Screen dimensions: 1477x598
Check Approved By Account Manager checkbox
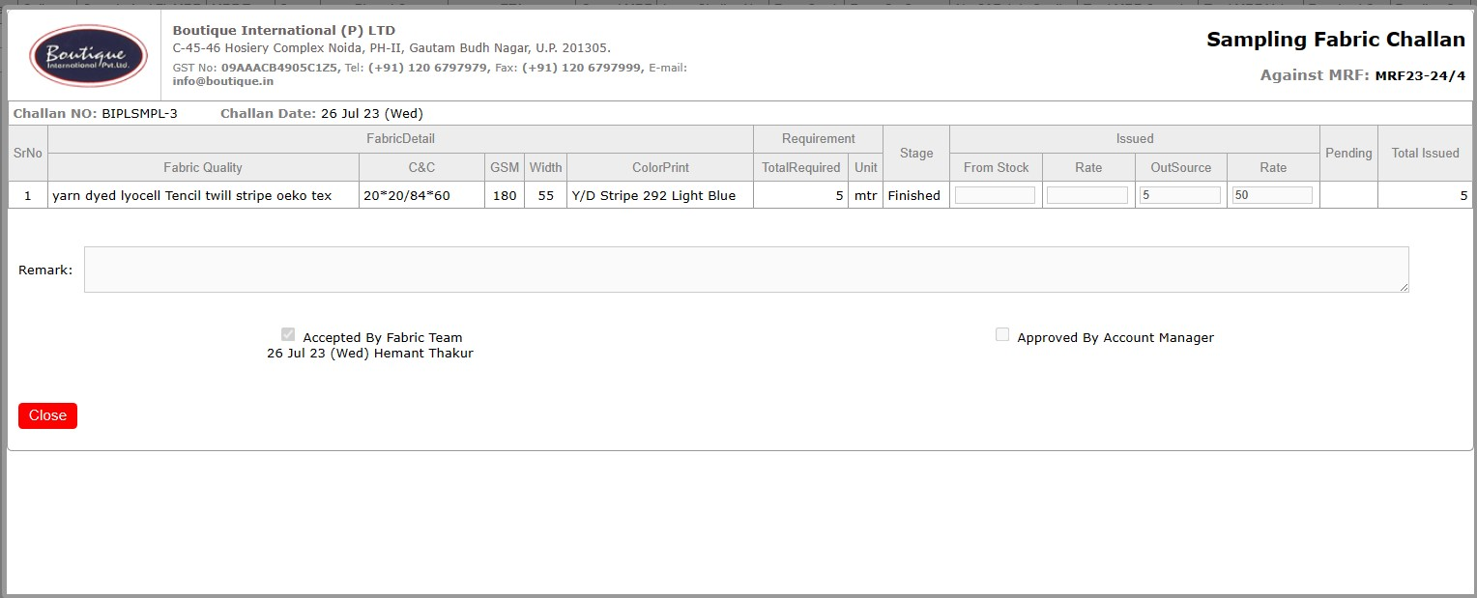coord(1002,334)
